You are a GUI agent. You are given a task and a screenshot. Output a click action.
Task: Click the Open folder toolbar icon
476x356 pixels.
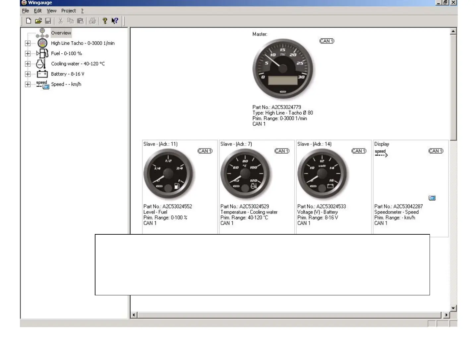point(38,21)
